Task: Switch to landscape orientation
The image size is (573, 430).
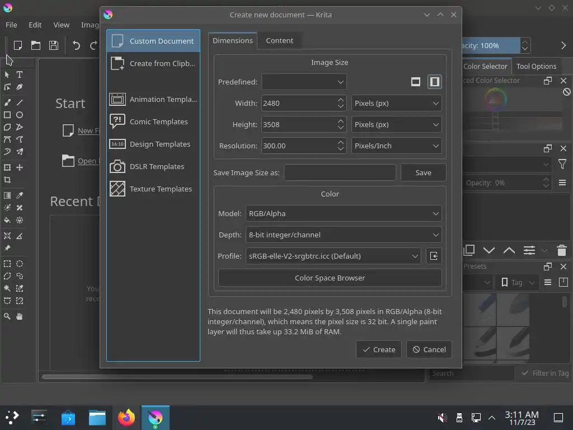Action: coord(416,82)
